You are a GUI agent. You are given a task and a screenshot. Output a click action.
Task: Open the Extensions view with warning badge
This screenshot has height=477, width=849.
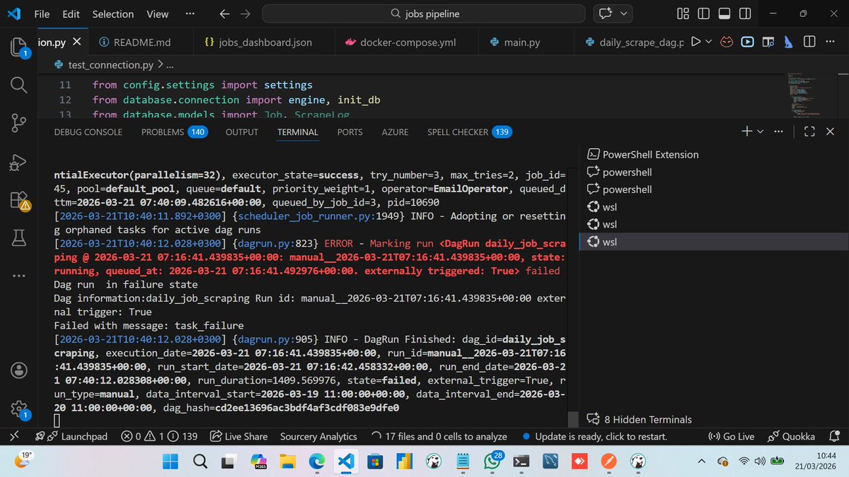(19, 201)
